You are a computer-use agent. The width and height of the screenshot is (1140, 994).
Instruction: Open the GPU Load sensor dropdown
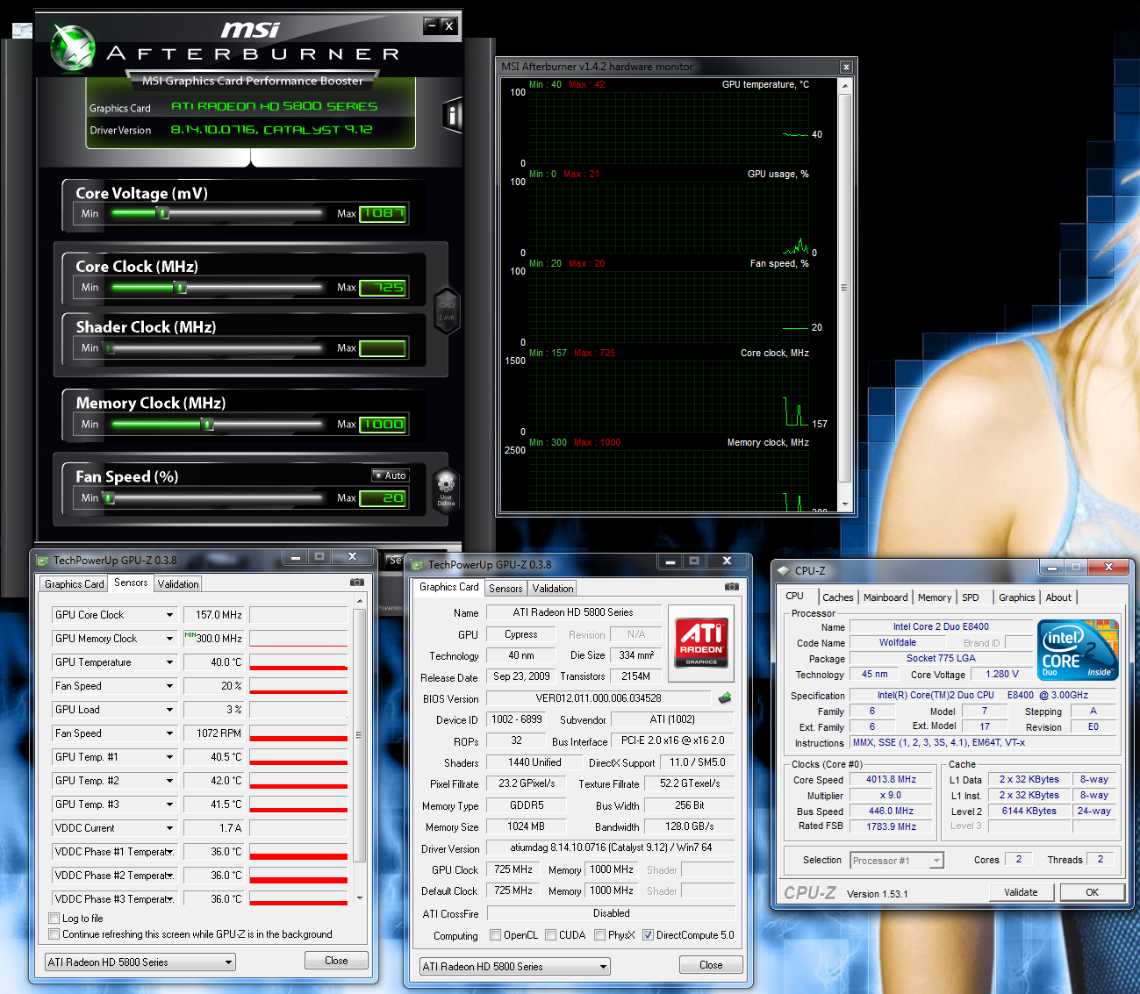tap(170, 710)
